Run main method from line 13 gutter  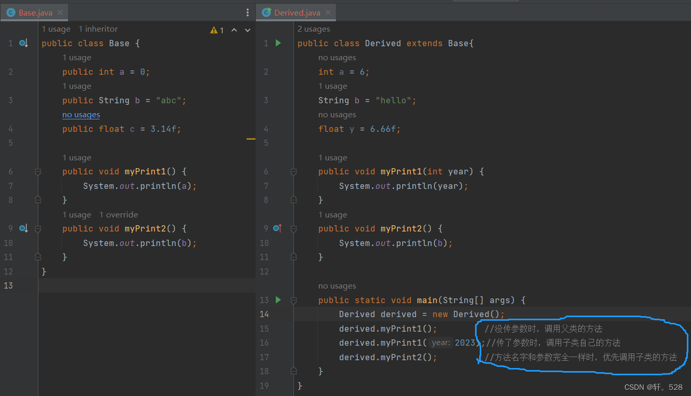click(278, 299)
